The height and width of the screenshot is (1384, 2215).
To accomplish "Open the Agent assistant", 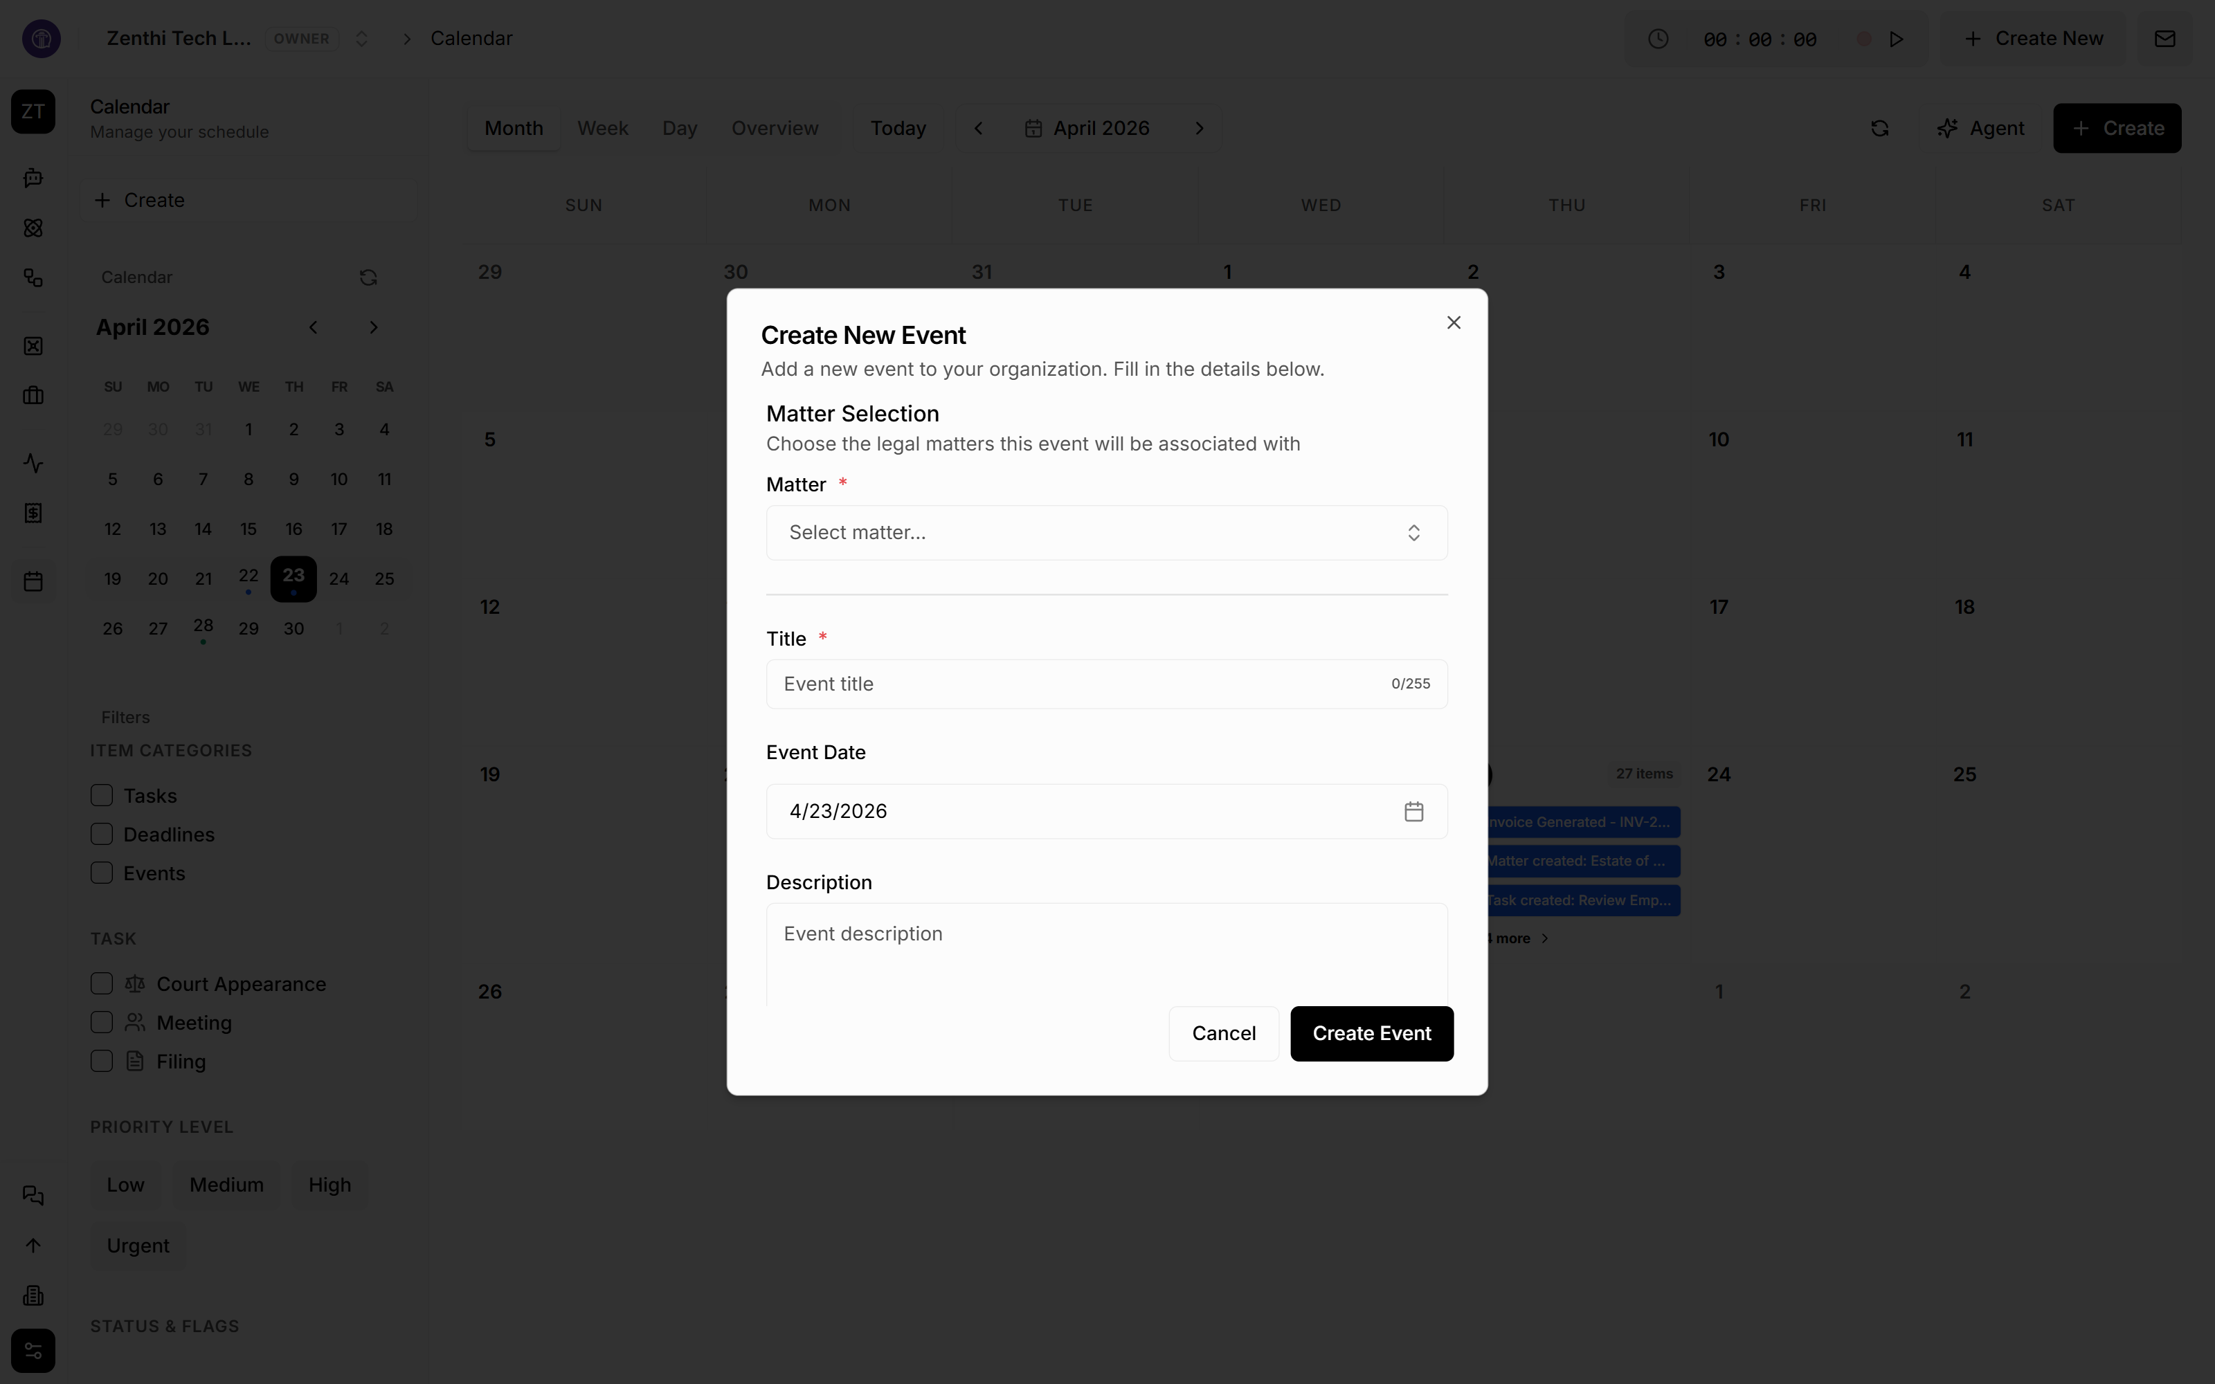I will [x=1980, y=128].
